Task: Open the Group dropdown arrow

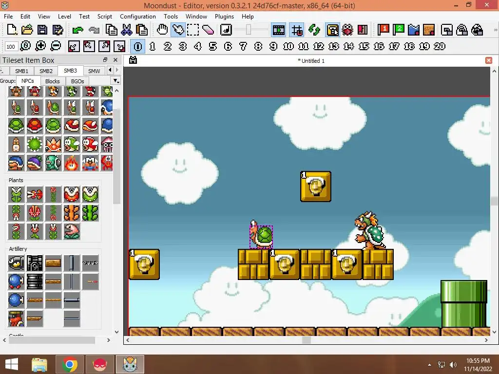Action: pos(116,81)
